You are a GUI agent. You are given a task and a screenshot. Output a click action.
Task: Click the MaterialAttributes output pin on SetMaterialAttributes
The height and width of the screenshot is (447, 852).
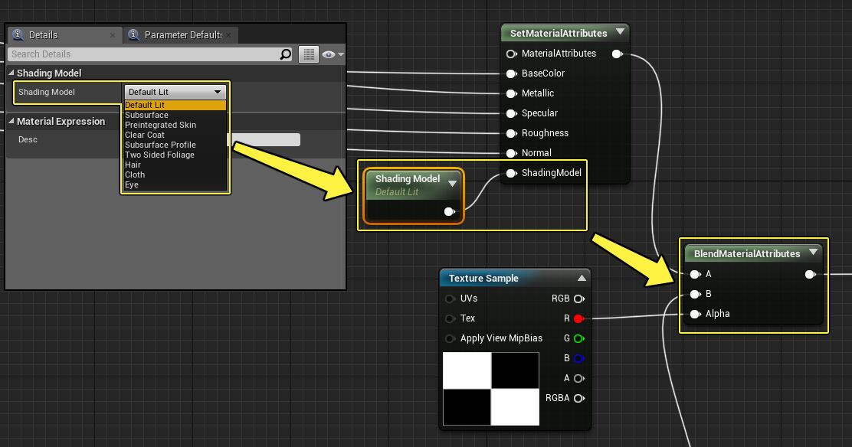click(x=618, y=54)
